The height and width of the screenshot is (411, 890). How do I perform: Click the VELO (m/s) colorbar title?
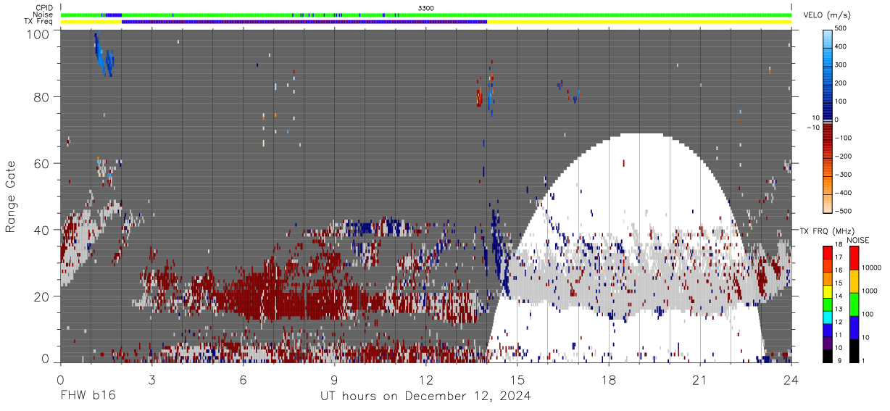827,15
